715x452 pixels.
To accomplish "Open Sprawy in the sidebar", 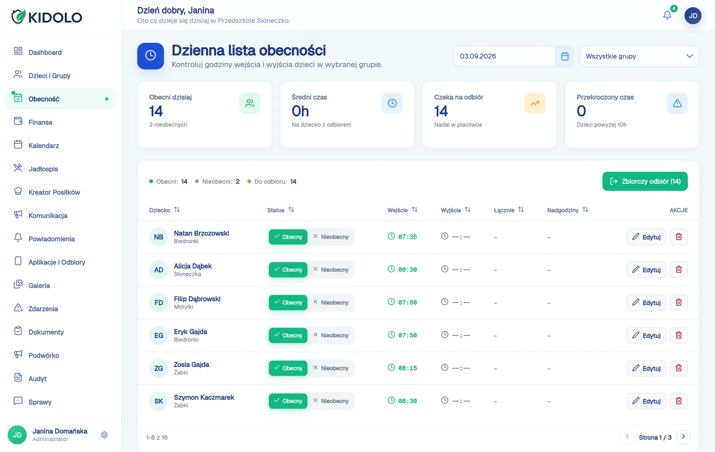I will [61, 402].
